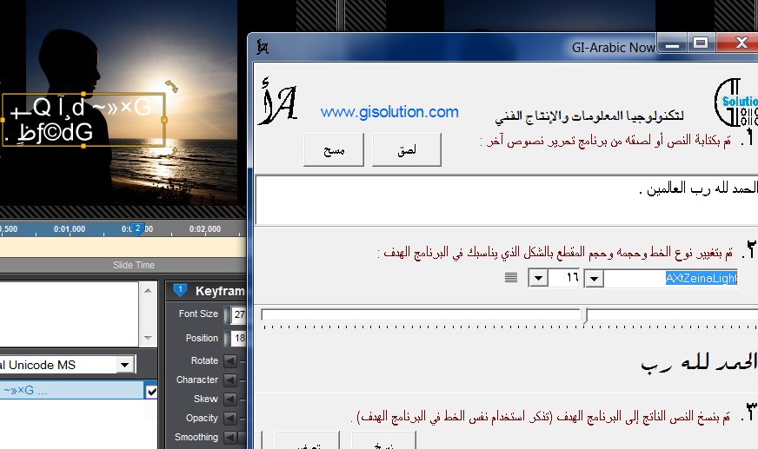Image resolution: width=758 pixels, height=449 pixels.
Task: Open the AXtZeinaLight font name dropdown
Action: 594,278
